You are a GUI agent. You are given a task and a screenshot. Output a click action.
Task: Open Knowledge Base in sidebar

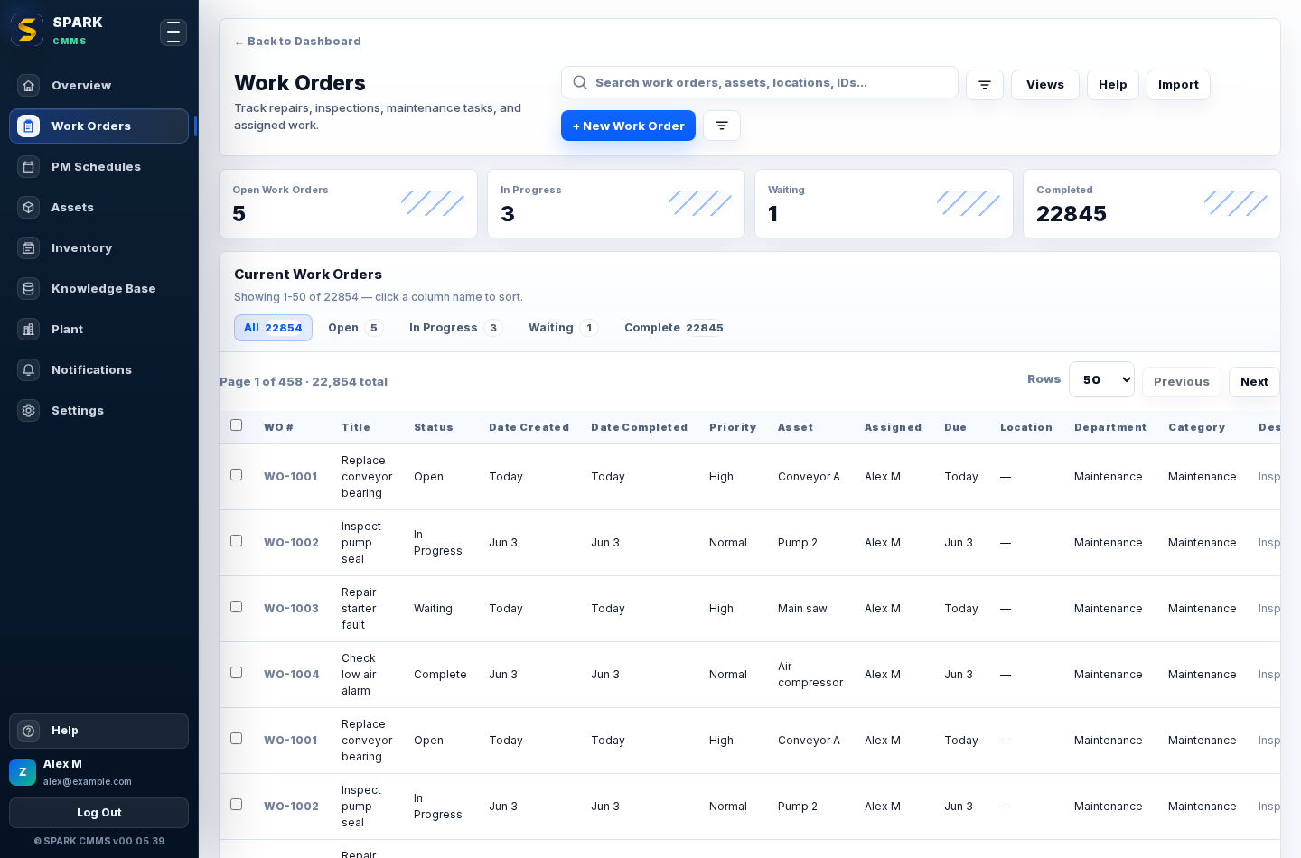[x=98, y=289]
